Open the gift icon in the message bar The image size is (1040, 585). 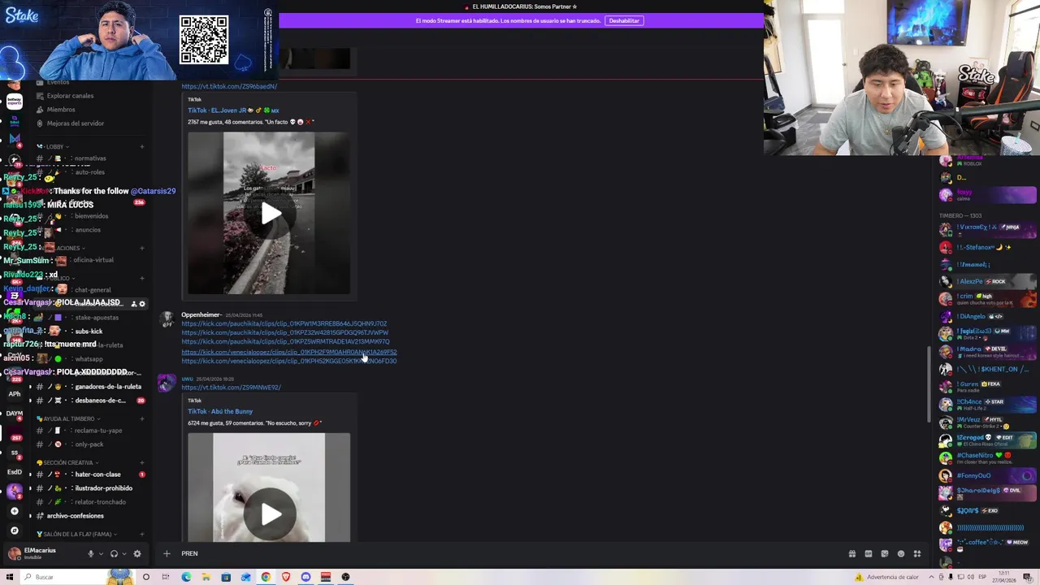click(x=852, y=554)
